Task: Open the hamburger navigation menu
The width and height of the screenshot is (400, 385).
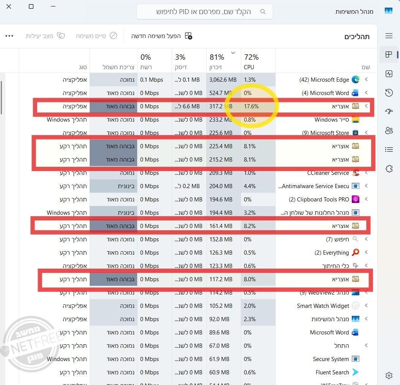Action: pyautogui.click(x=389, y=36)
